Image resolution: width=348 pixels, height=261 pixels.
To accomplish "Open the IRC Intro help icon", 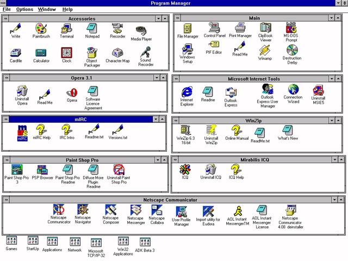I will (66, 129).
